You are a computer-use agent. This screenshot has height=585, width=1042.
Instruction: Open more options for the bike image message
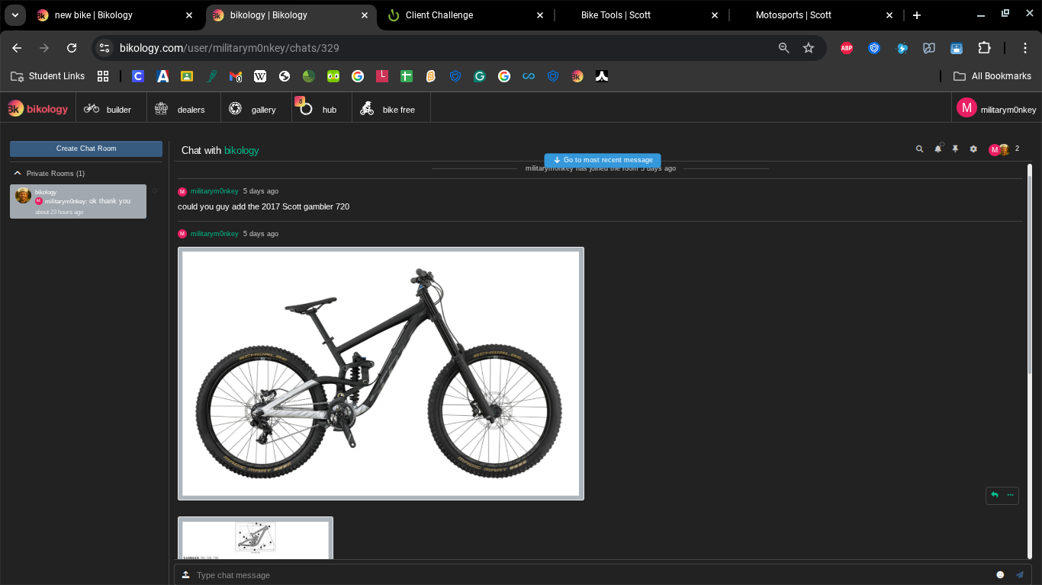pos(1010,495)
